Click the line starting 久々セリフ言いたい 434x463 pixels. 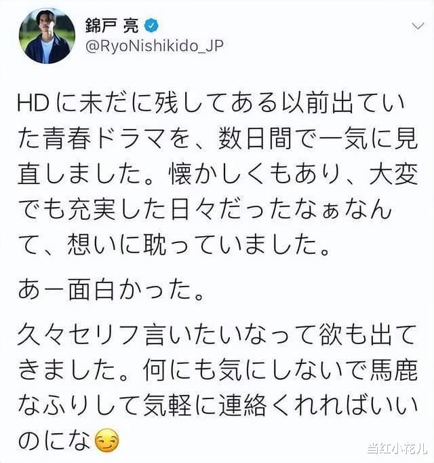[x=216, y=335]
